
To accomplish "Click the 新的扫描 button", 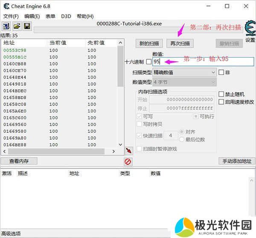I will click(149, 43).
